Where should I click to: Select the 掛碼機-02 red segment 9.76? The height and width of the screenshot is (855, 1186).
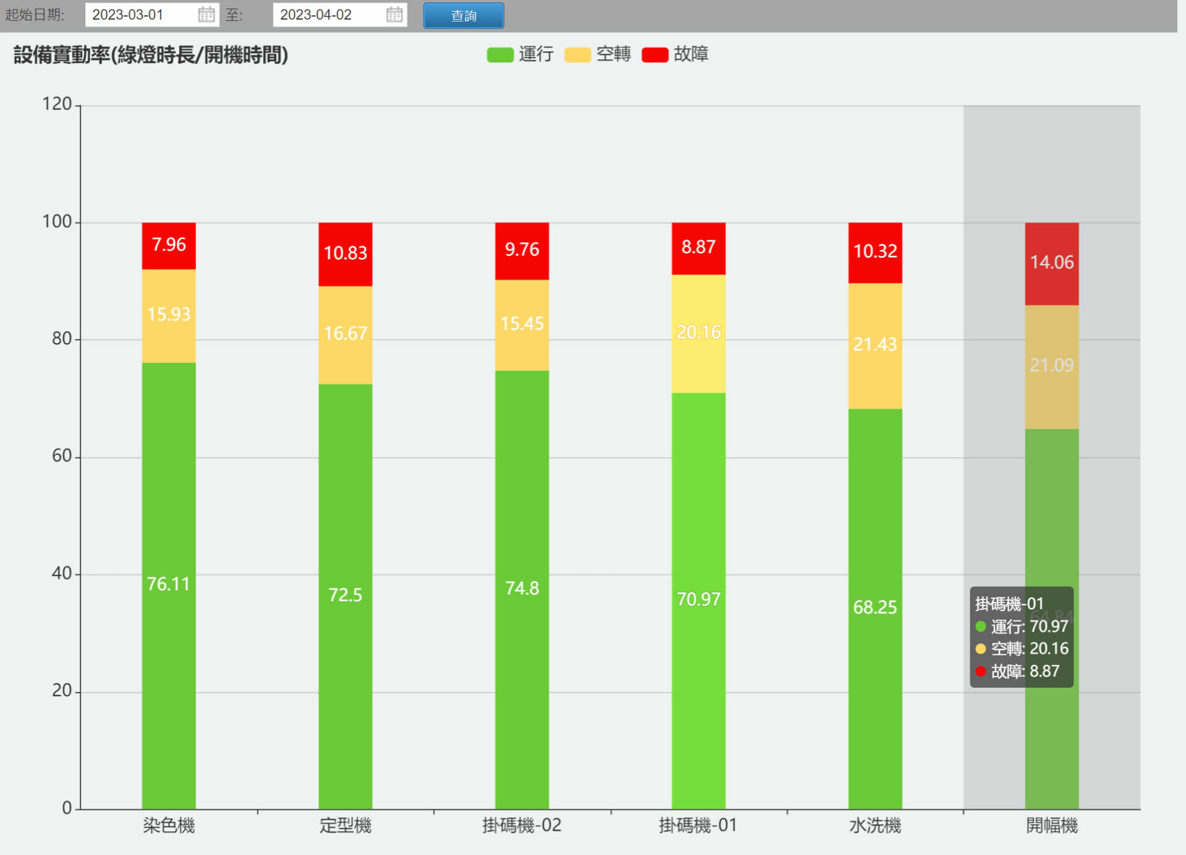pyautogui.click(x=522, y=251)
